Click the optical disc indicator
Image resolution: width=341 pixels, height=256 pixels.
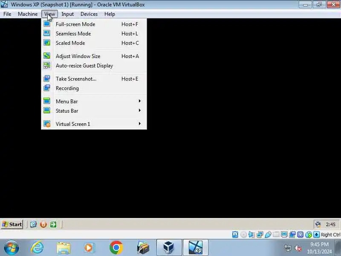point(243,235)
